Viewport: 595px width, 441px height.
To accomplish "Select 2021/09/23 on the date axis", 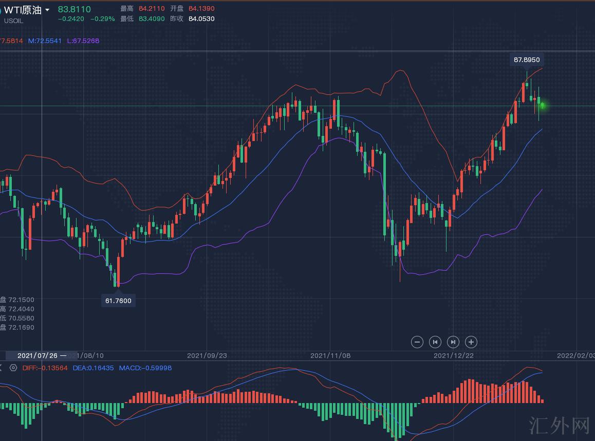I will point(207,355).
